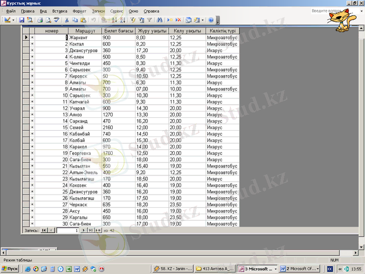Image resolution: width=365 pixels, height=274 pixels.
Task: Toggle the Filter By Selection button
Action: [133, 20]
